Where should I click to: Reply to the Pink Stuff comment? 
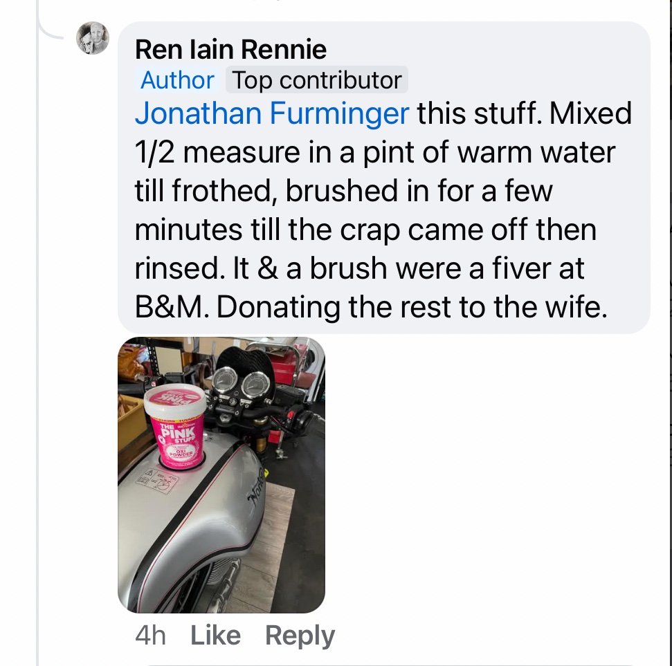(x=300, y=636)
